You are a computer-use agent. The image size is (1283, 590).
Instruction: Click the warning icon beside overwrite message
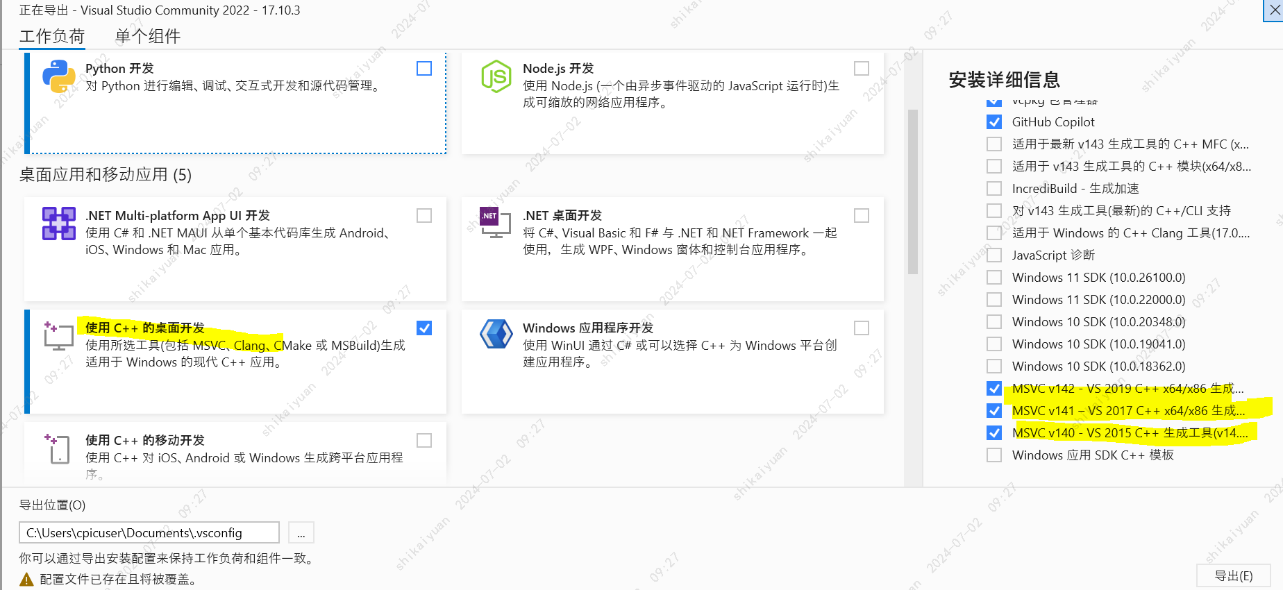point(26,580)
